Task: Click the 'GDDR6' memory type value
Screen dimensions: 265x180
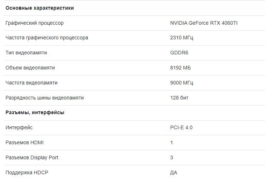Action: (179, 53)
